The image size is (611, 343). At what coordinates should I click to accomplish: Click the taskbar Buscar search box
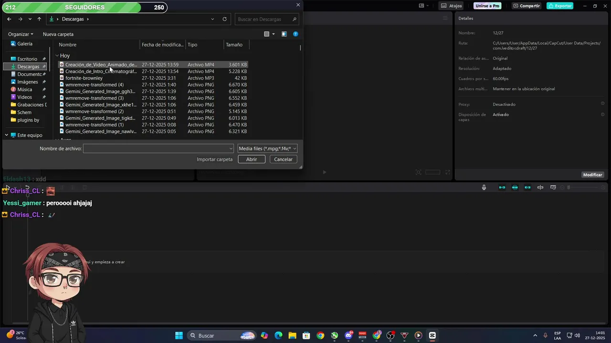click(x=222, y=335)
